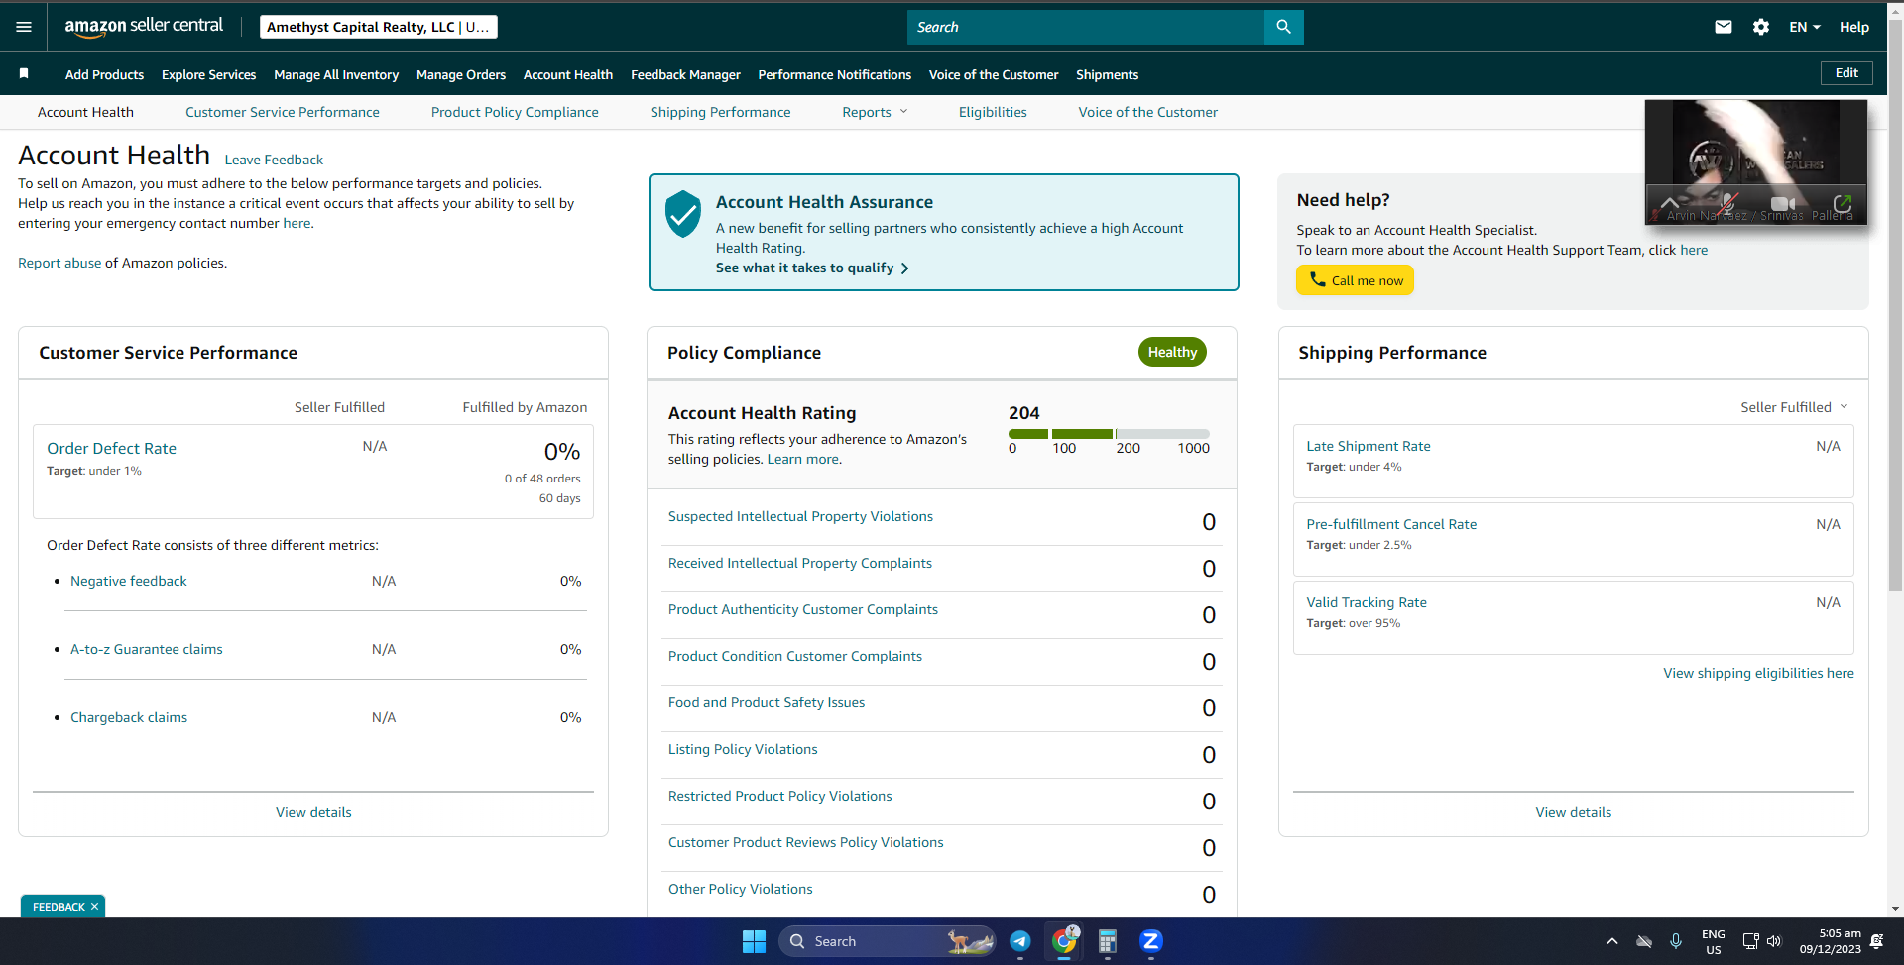Open Feedback Manager in top navigation
Viewport: 1904px width, 965px height.
pyautogui.click(x=685, y=74)
